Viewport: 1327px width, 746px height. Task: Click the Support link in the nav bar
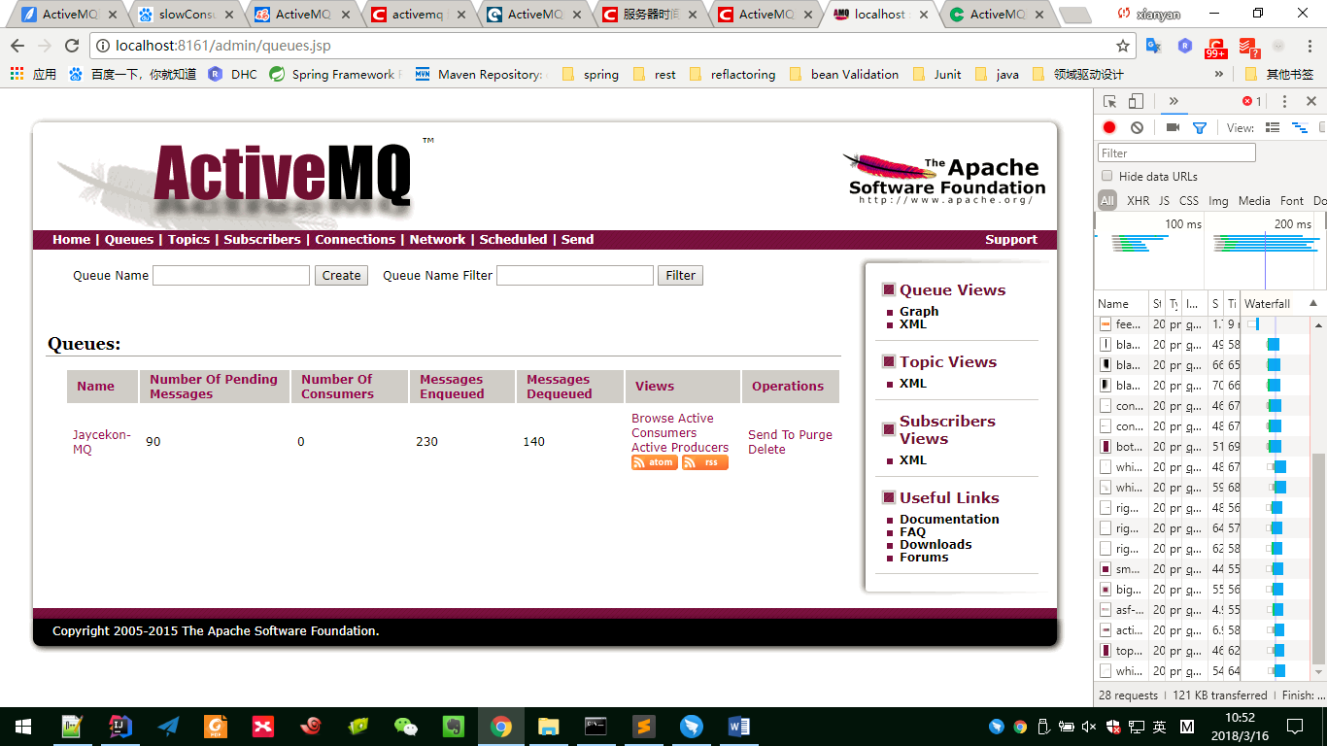pyautogui.click(x=1011, y=239)
